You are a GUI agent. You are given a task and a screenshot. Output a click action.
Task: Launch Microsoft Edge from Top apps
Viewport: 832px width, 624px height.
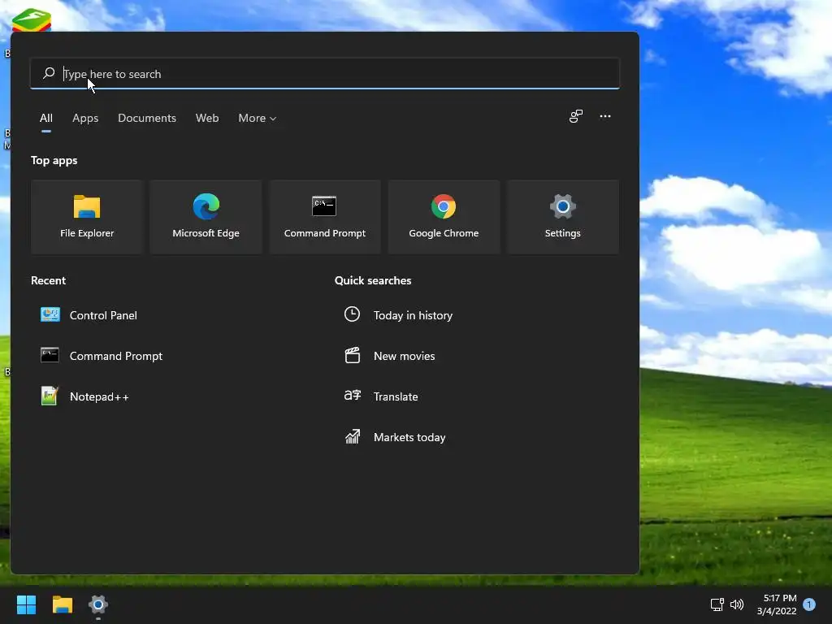pyautogui.click(x=206, y=217)
